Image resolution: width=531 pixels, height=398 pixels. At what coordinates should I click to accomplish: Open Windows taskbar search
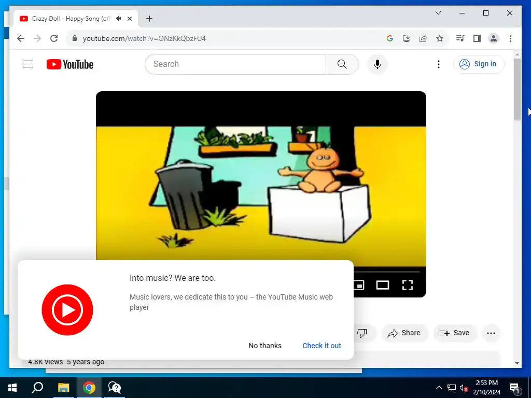[37, 388]
